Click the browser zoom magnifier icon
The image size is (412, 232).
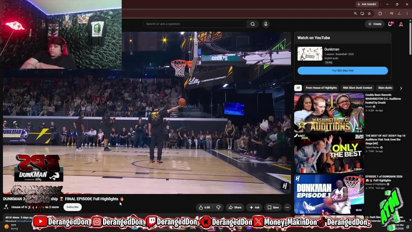pyautogui.click(x=355, y=14)
